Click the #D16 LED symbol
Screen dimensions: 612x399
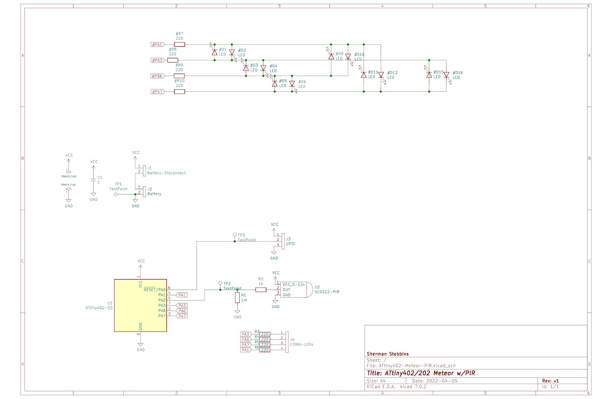tap(446, 75)
